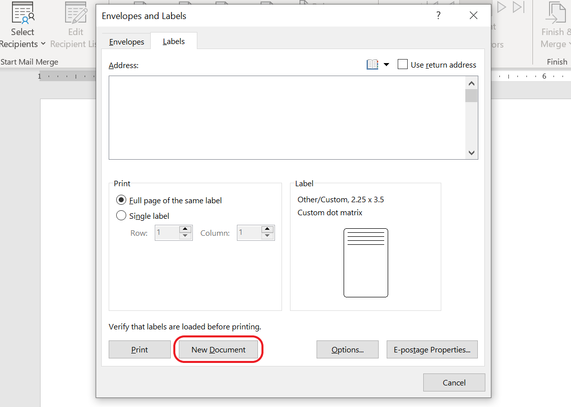Click the next record arrow in ribbon
571x407 pixels.
[x=501, y=7]
